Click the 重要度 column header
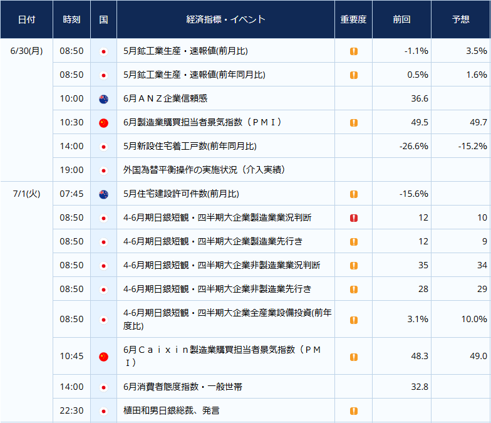Image resolution: width=491 pixels, height=423 pixels. pyautogui.click(x=353, y=19)
